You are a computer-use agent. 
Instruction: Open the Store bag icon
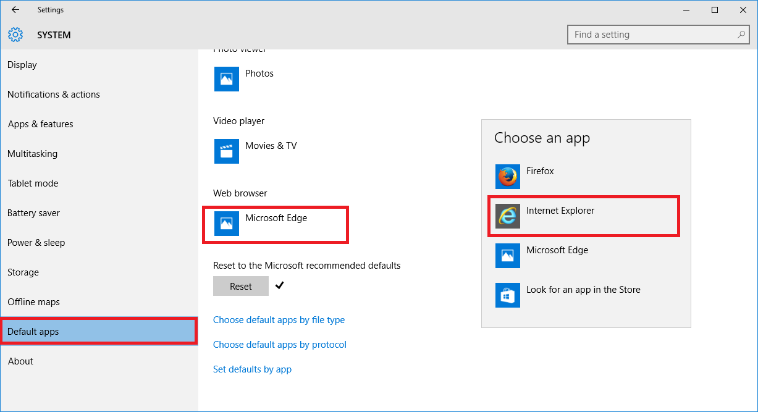(x=507, y=295)
